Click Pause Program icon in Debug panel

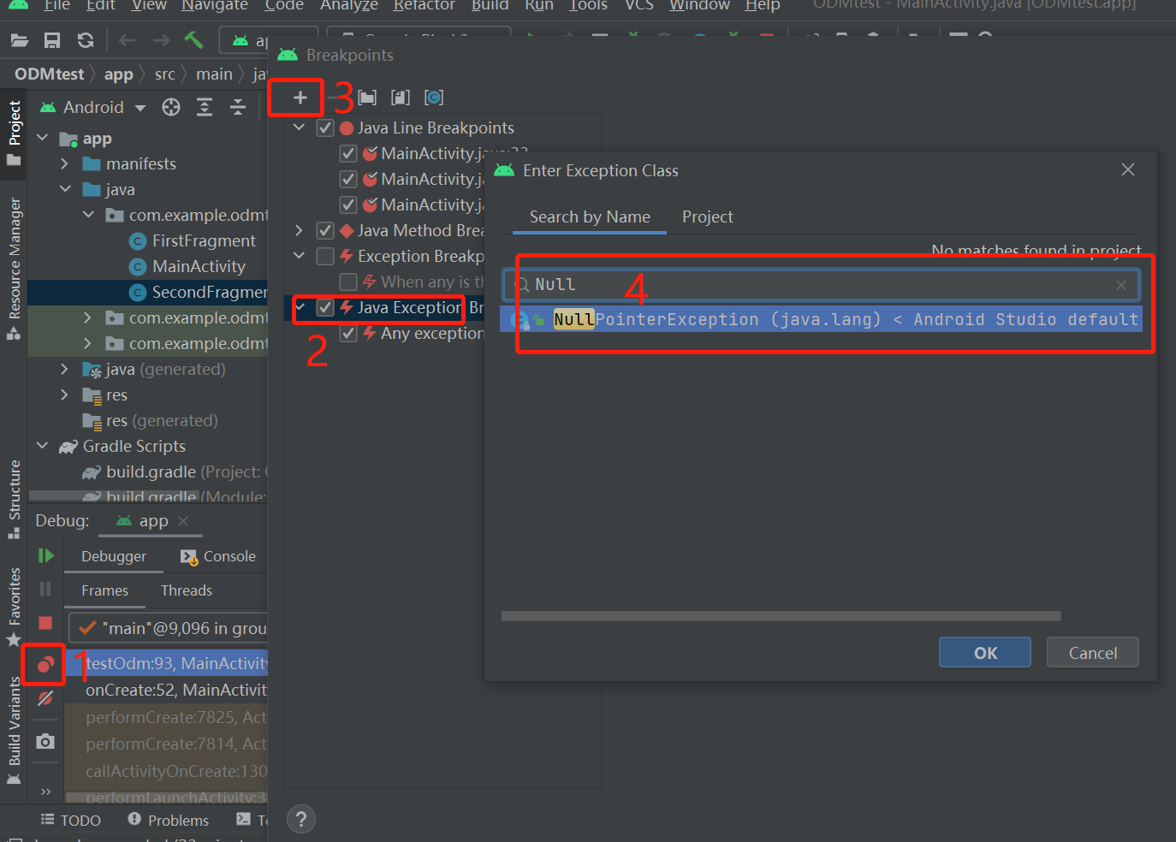[x=45, y=589]
